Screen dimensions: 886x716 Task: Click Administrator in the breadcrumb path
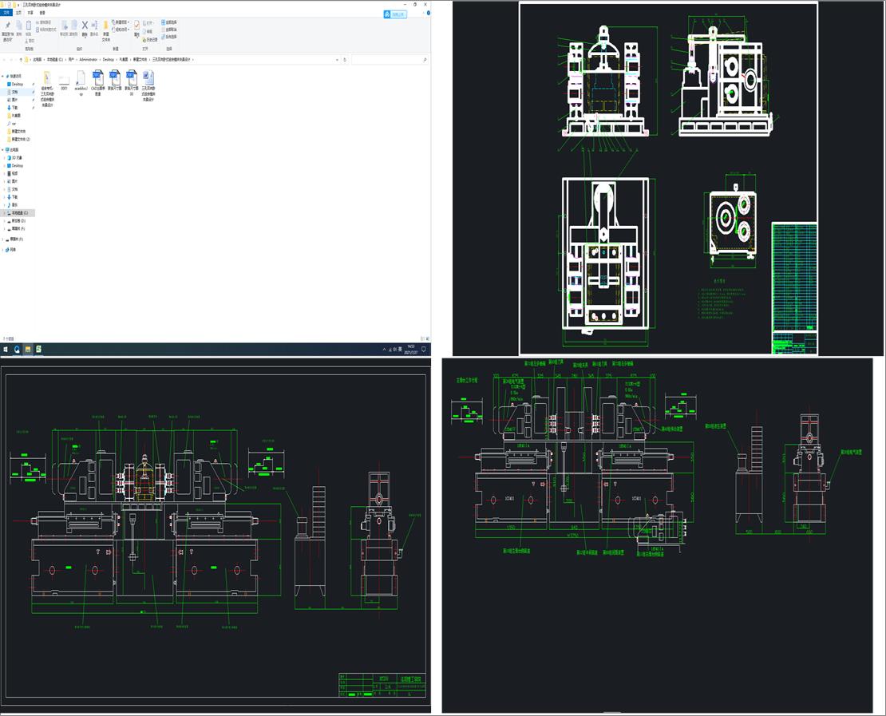point(88,60)
